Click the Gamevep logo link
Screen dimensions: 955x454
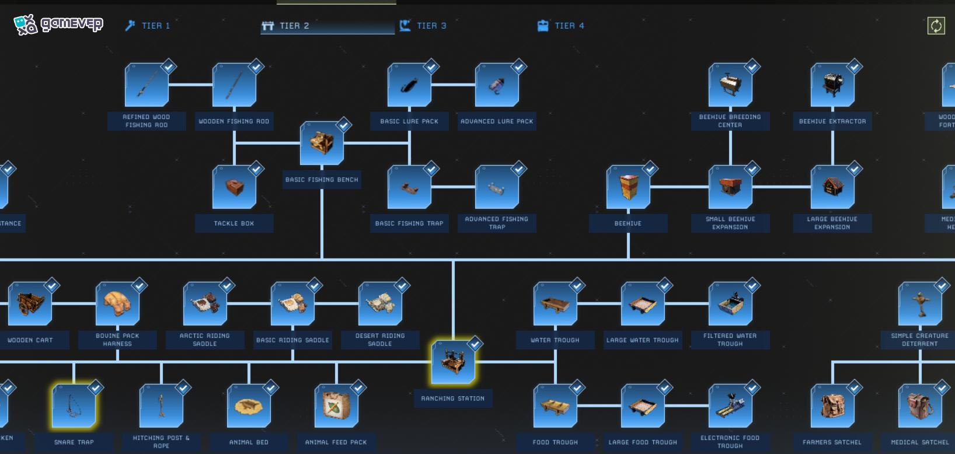[58, 25]
